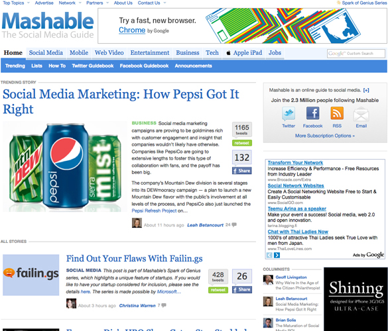Click the About Us top link
Viewport: 388px width, 331px height.
(123, 3)
